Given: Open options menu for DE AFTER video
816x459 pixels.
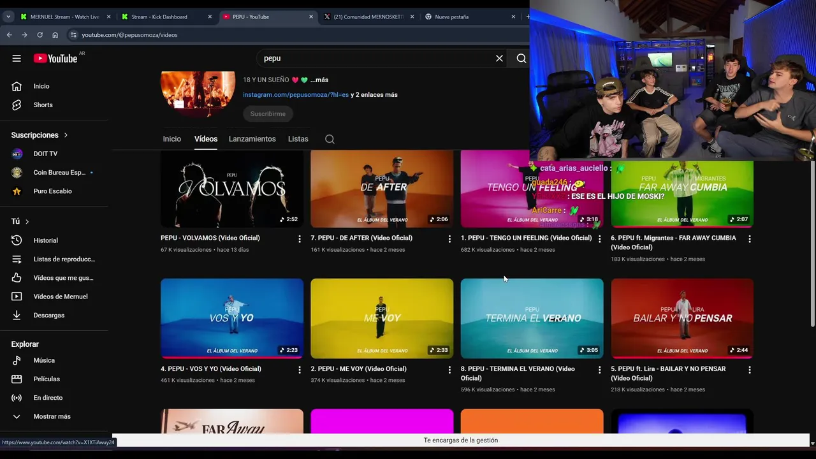Looking at the screenshot, I should (449, 238).
